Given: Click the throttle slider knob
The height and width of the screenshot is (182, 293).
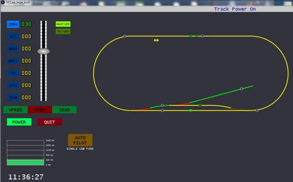Looking at the screenshot, I should [43, 51].
